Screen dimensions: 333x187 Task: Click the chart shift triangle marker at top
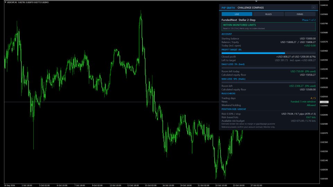[256, 1]
